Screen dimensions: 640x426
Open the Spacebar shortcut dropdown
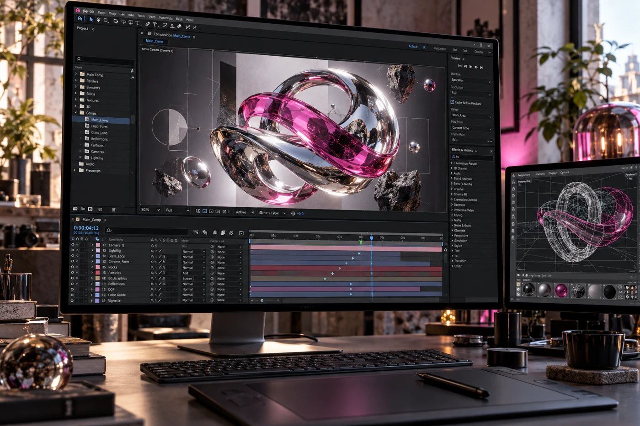(x=471, y=80)
